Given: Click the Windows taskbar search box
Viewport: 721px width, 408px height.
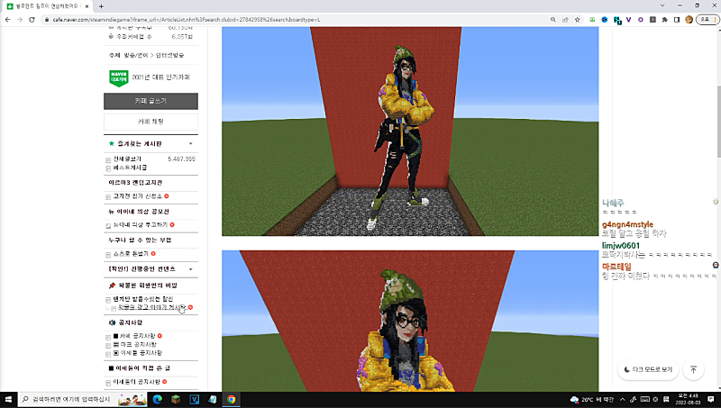Looking at the screenshot, I should 83,399.
